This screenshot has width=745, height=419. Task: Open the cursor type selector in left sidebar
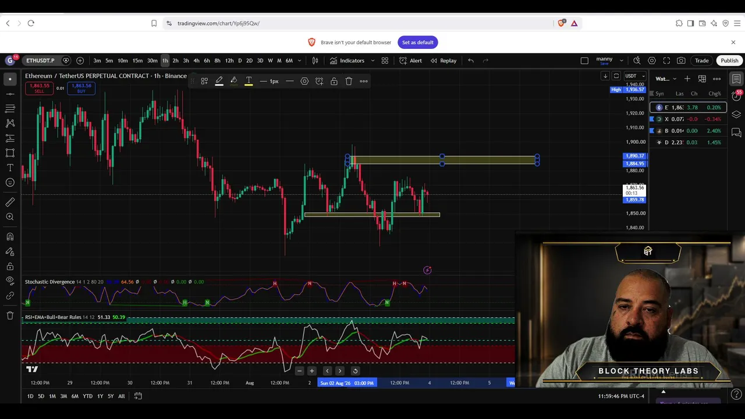click(x=10, y=79)
